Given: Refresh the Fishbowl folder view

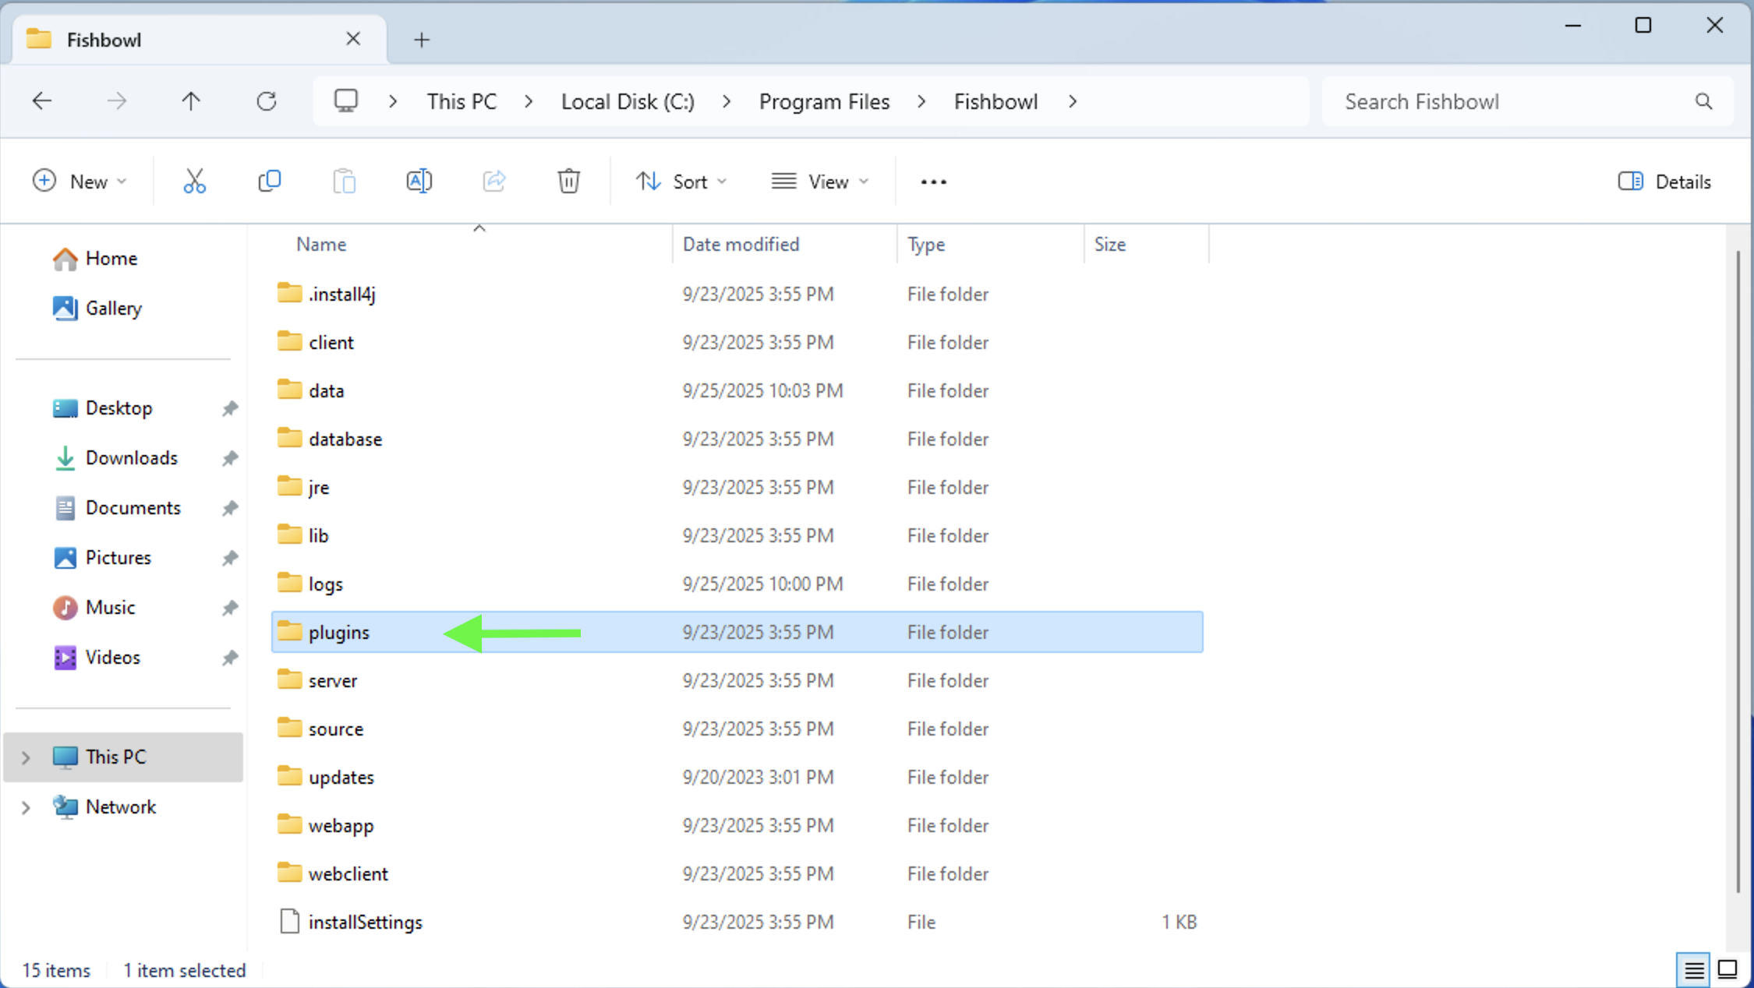Looking at the screenshot, I should coord(267,101).
